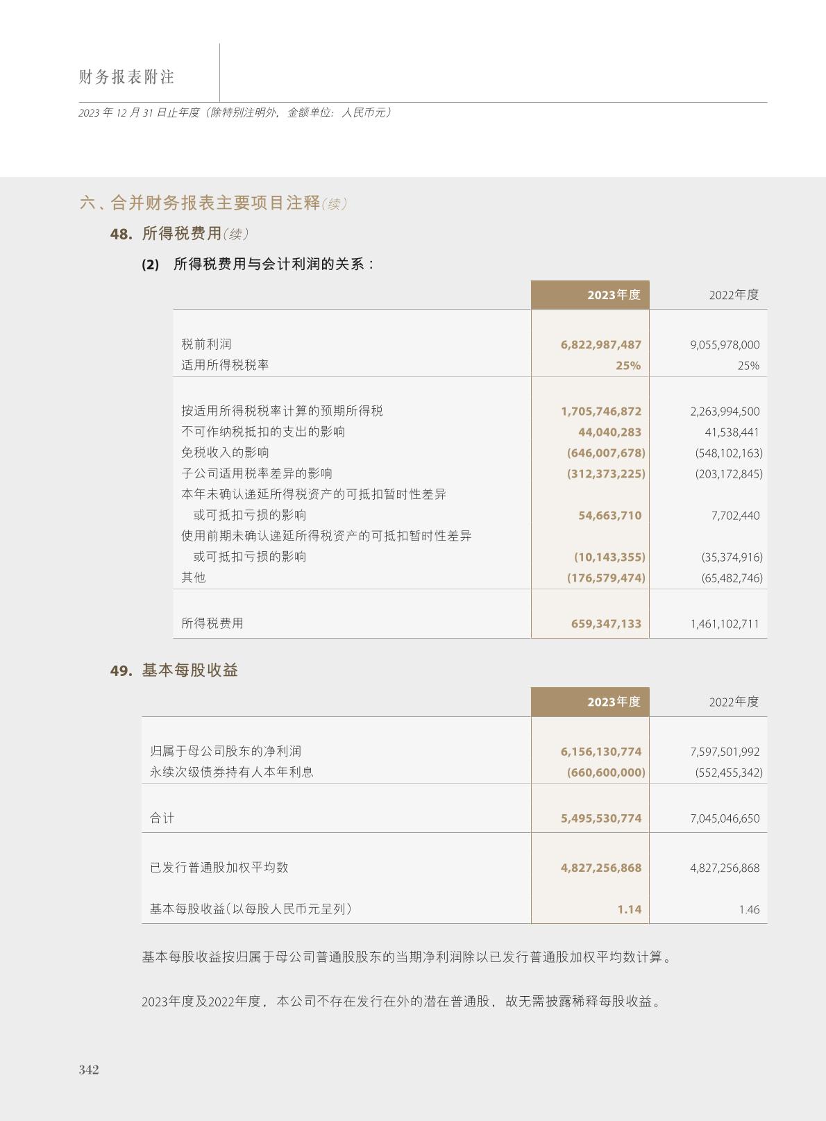Image resolution: width=826 pixels, height=1121 pixels.
Task: Select the 2022年度 header in income tax table
Action: coord(733,295)
